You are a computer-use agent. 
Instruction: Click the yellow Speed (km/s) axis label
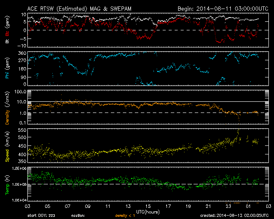7,147
